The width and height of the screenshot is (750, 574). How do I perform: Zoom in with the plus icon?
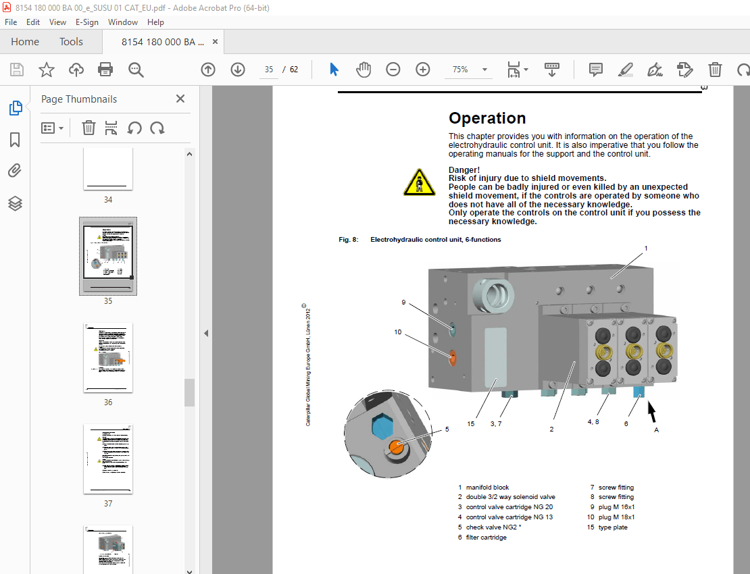(x=423, y=70)
